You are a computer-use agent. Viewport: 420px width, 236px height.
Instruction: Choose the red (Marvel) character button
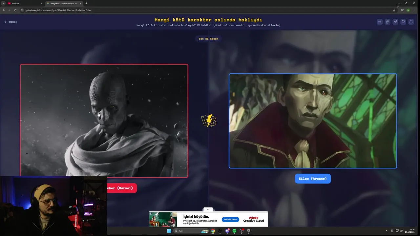tap(122, 188)
